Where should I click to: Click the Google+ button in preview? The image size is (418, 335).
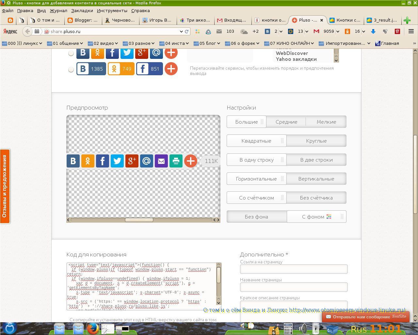132,161
